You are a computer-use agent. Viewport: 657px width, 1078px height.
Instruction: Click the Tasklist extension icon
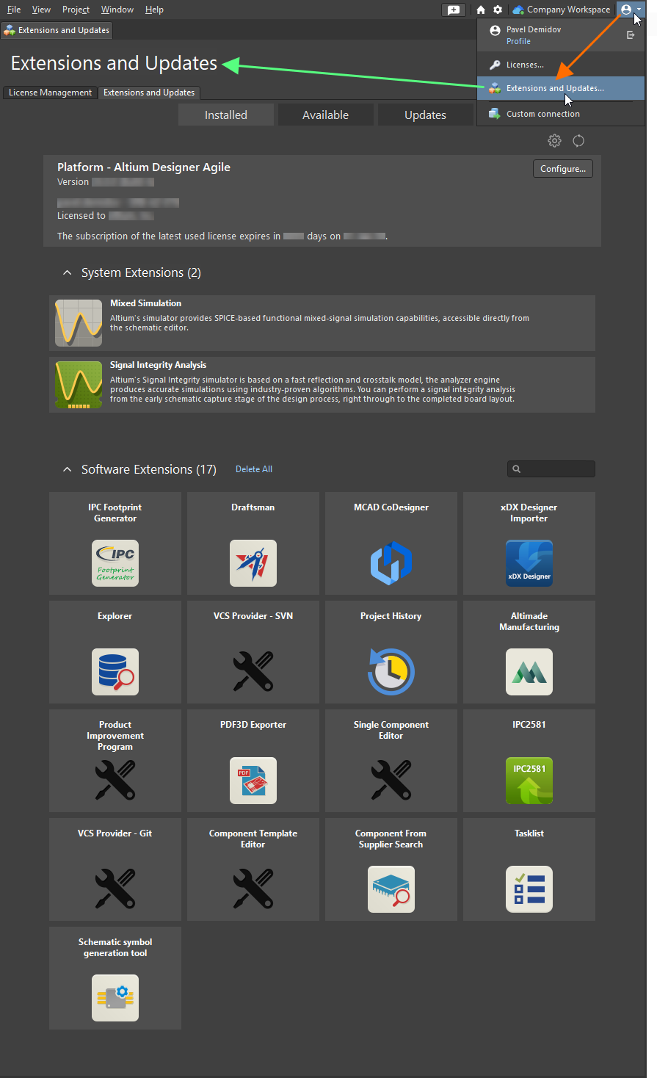(529, 889)
